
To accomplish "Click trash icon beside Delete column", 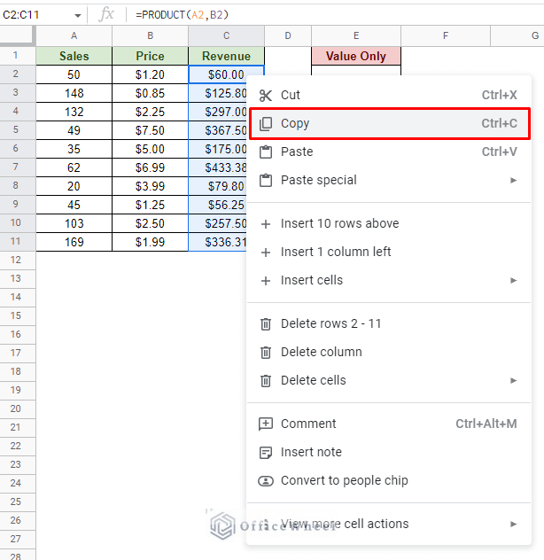I will pyautogui.click(x=266, y=352).
